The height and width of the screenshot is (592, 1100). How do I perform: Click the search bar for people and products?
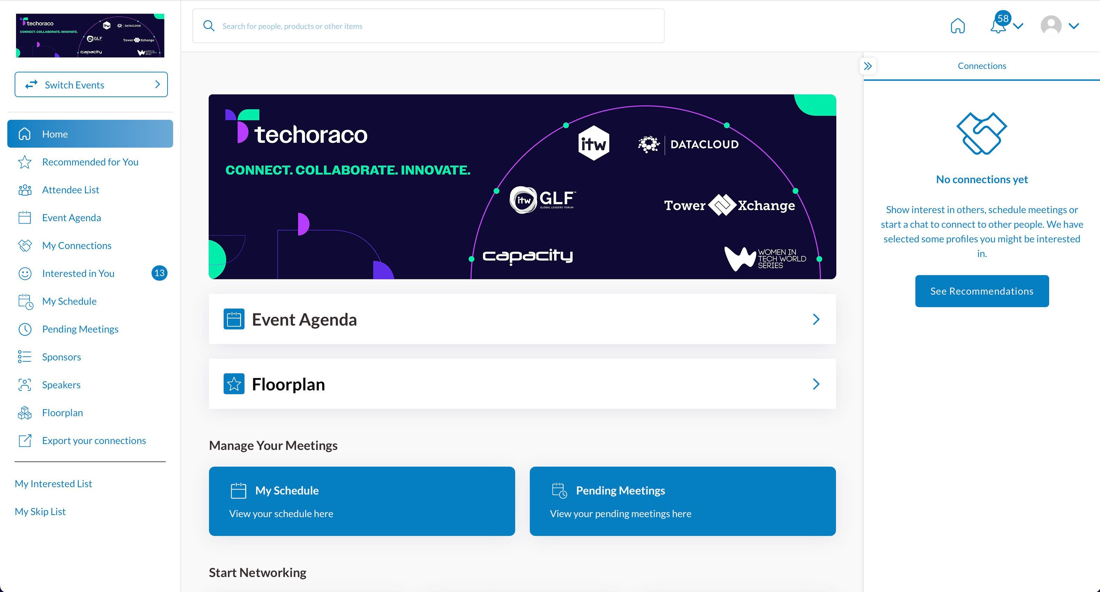coord(427,26)
